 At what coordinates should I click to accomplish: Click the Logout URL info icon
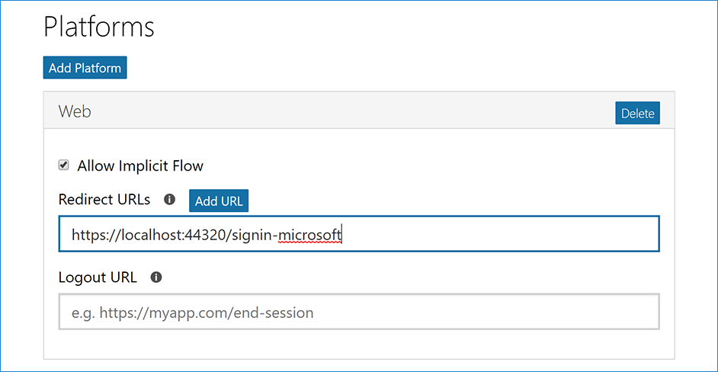click(x=156, y=277)
